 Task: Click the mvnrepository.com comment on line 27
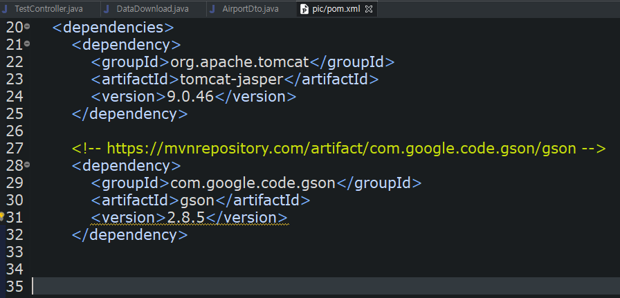(339, 149)
